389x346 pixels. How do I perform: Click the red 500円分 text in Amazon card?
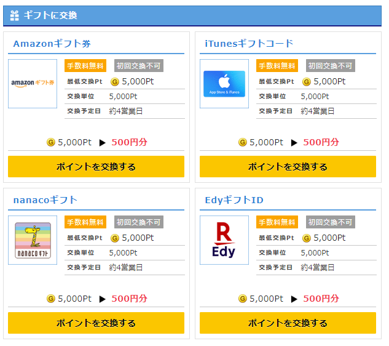pyautogui.click(x=129, y=142)
